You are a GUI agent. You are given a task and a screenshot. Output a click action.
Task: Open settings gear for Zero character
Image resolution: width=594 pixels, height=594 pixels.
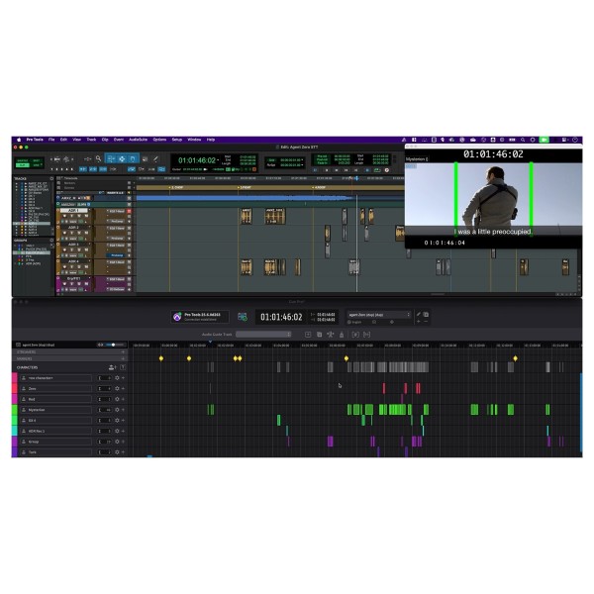pos(117,389)
